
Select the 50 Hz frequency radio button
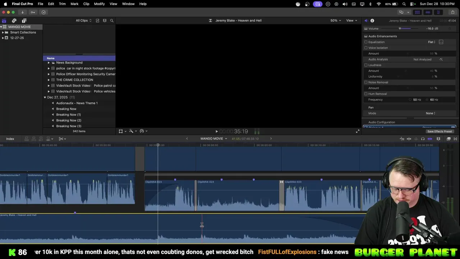410,100
